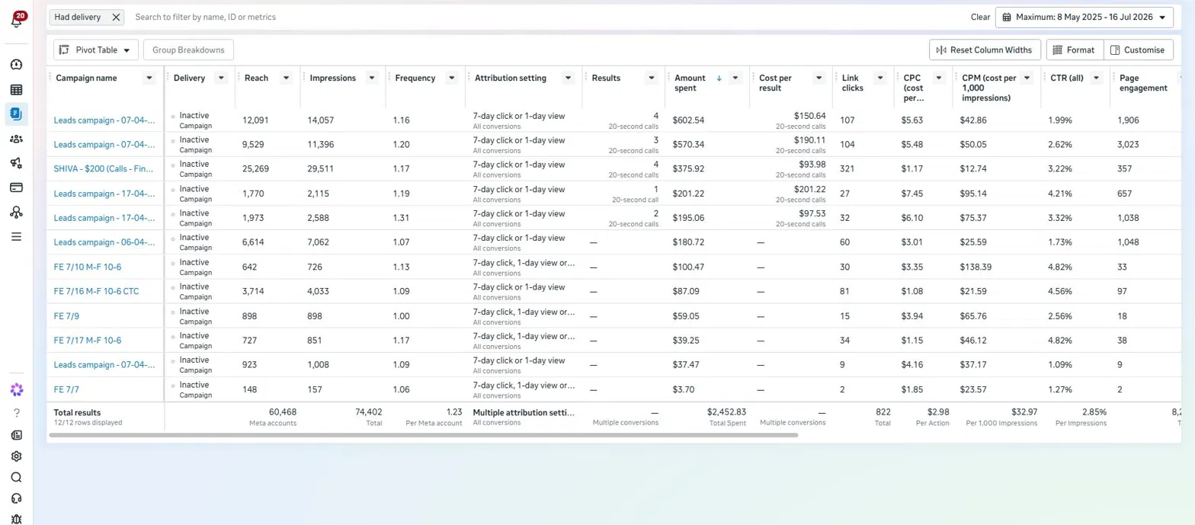
Task: Open megaphone advertising settings icon in sidebar
Action: click(16, 163)
